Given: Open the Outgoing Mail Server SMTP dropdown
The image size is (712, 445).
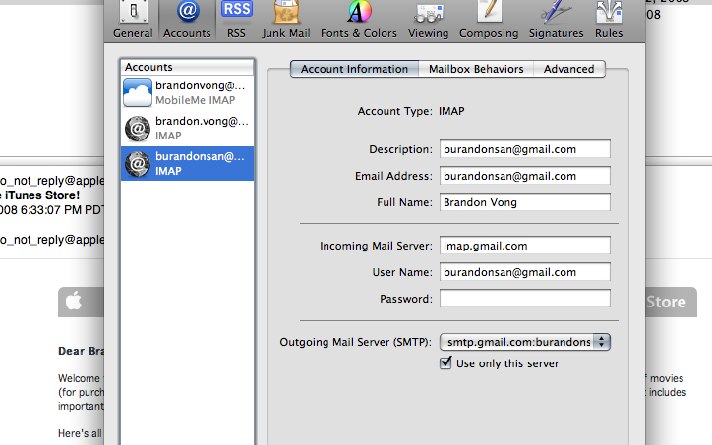Looking at the screenshot, I should tap(525, 342).
